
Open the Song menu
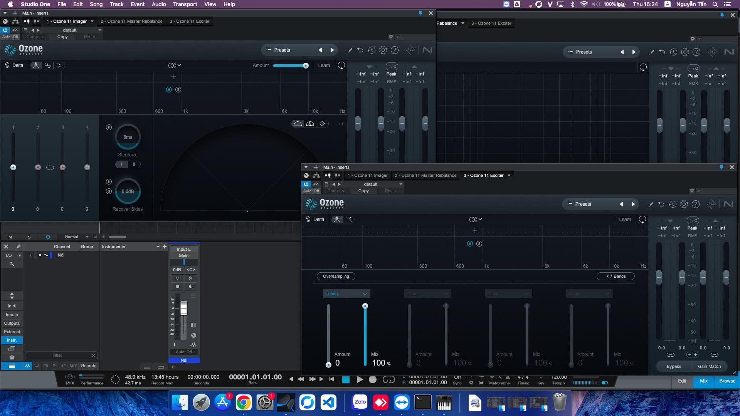[96, 4]
